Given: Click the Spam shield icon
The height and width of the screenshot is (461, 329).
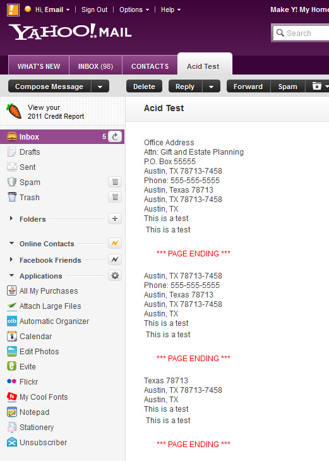Looking at the screenshot, I should 12,182.
